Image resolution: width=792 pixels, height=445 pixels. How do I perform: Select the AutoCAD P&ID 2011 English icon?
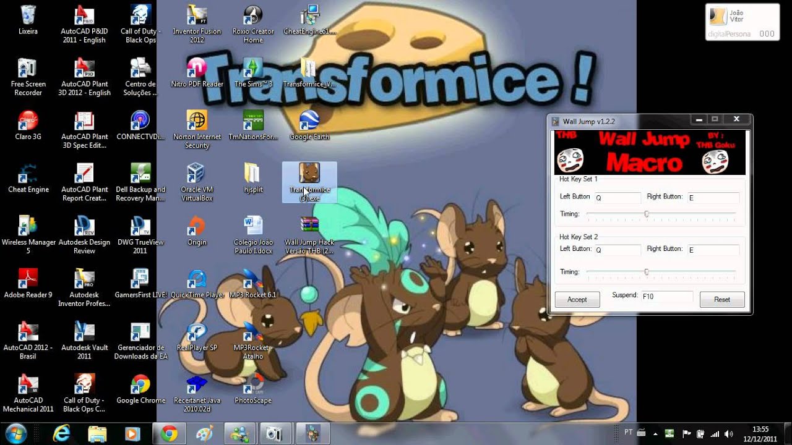[x=84, y=25]
